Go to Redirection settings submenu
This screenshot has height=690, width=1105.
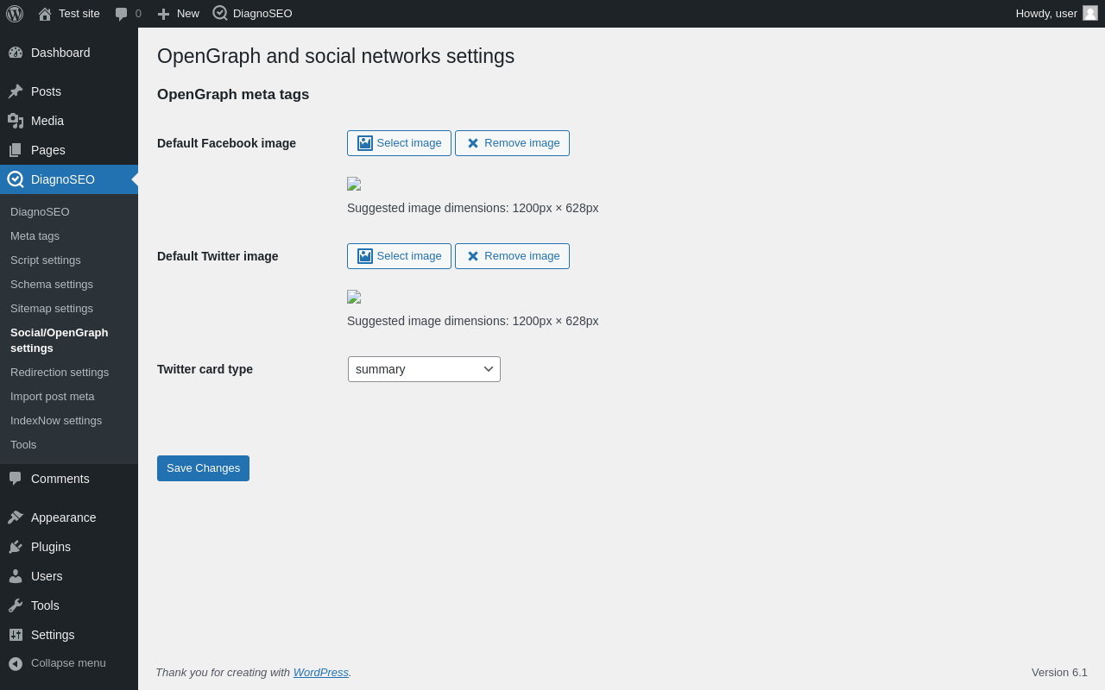coord(60,373)
